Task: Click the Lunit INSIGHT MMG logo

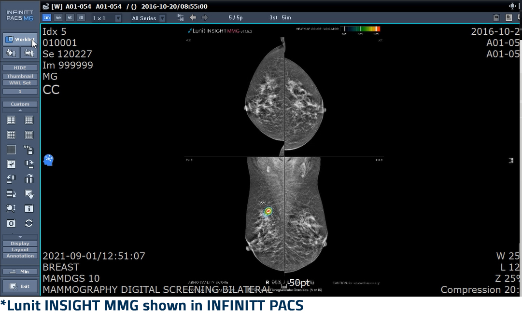Action: click(x=220, y=31)
